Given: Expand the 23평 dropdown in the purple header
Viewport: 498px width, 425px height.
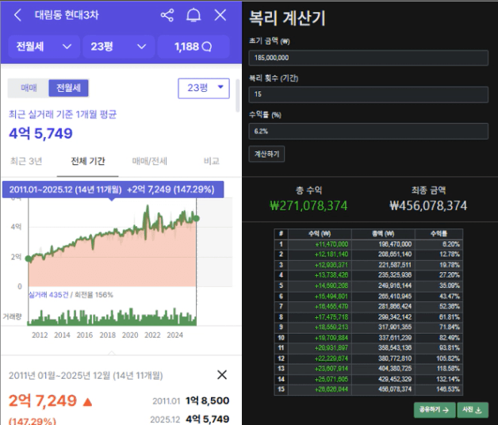Looking at the screenshot, I should (118, 47).
